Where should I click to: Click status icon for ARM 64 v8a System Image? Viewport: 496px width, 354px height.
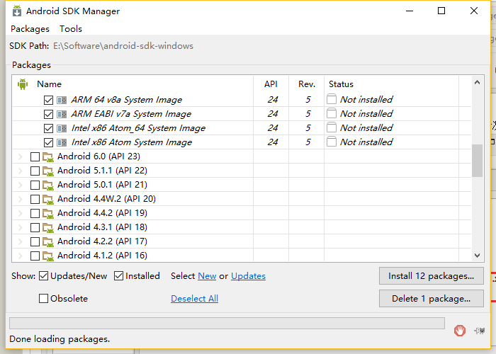coord(332,99)
